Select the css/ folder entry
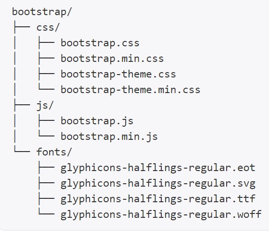269x231 pixels. 48,27
